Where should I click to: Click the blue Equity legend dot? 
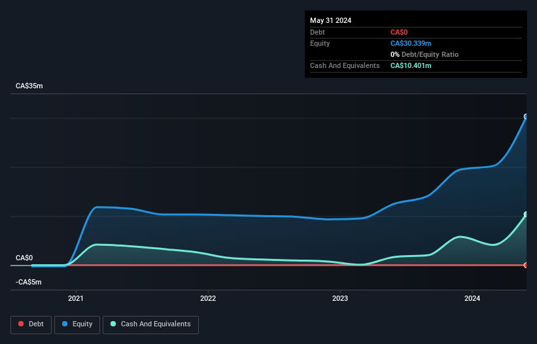point(65,324)
